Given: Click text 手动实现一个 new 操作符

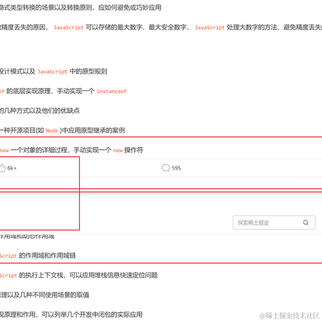Looking at the screenshot, I should point(108,150).
